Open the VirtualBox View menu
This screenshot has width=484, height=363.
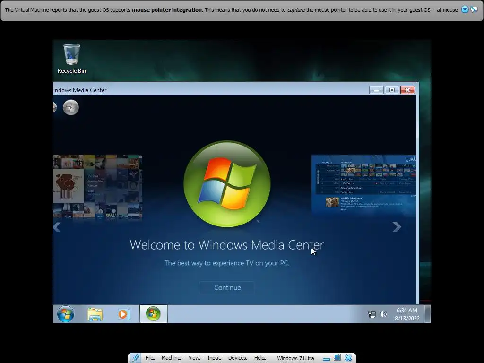(195, 358)
